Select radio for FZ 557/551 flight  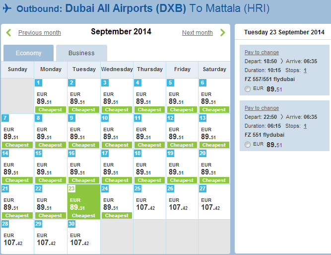click(248, 89)
